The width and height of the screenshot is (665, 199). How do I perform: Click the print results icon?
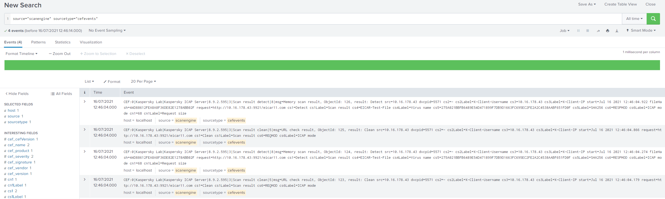tap(607, 31)
